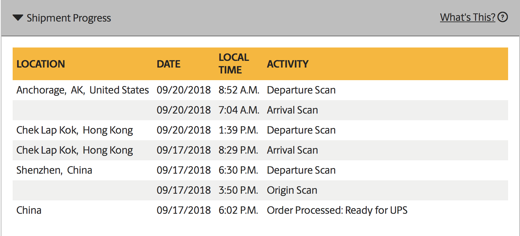Select the LOCATION column header
520x236 pixels.
(41, 64)
